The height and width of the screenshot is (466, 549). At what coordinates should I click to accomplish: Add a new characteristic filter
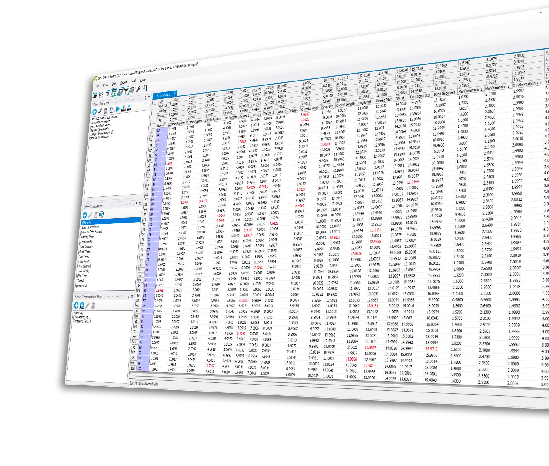point(76,305)
